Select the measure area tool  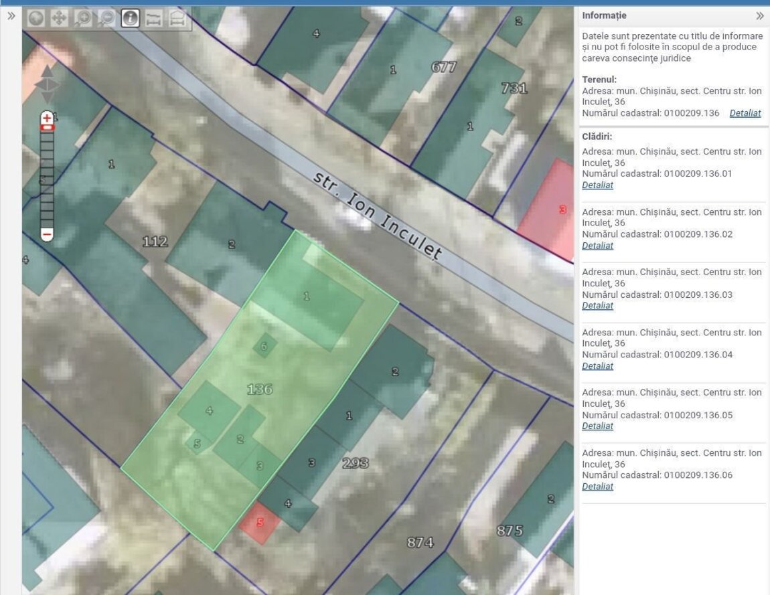[x=177, y=18]
